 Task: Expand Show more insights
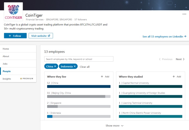pos(114,126)
